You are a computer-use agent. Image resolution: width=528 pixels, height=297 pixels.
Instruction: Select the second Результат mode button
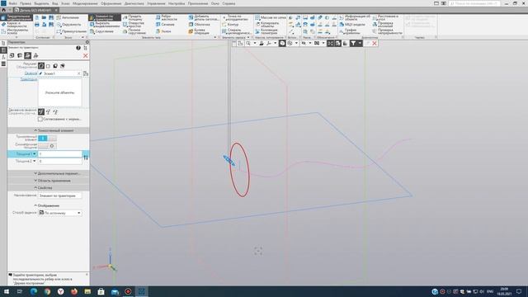tap(48, 66)
